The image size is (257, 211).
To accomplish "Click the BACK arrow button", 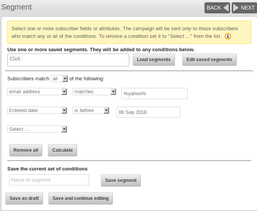I will [x=217, y=8].
